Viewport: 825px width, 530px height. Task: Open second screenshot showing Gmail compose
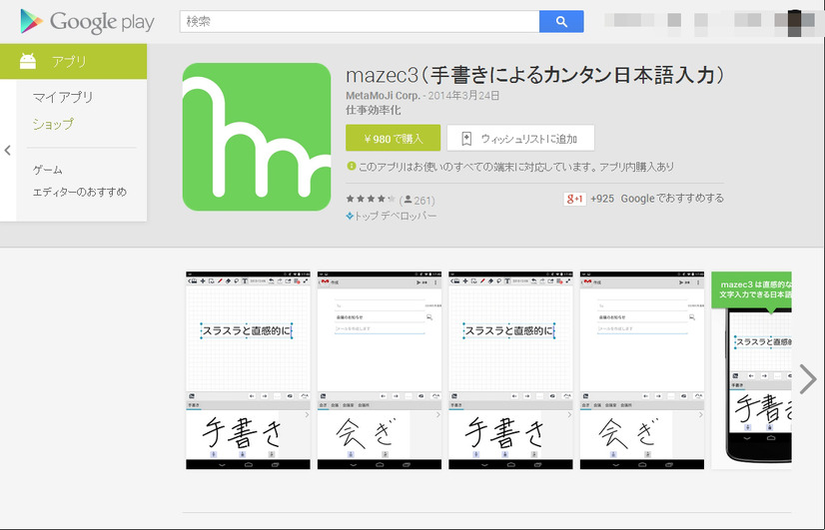point(380,370)
